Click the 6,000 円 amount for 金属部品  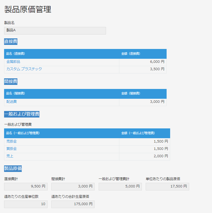tap(157, 62)
